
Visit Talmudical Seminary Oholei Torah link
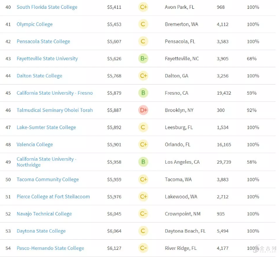(54, 110)
